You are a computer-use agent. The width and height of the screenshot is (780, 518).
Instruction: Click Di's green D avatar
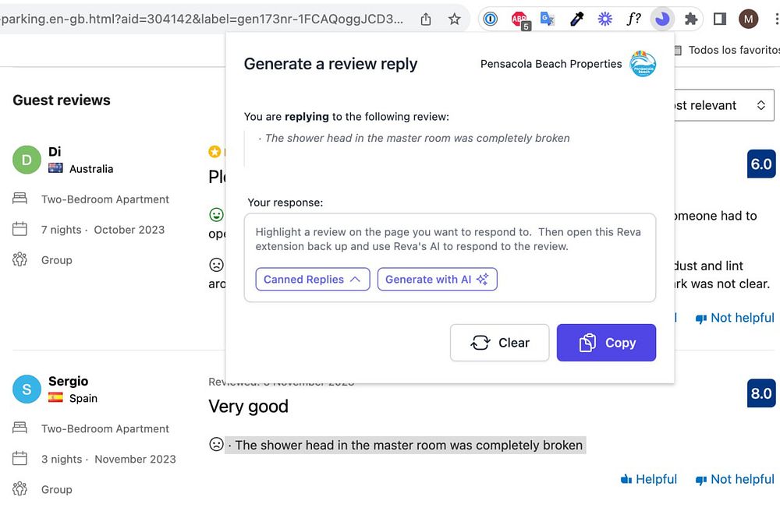tap(27, 160)
